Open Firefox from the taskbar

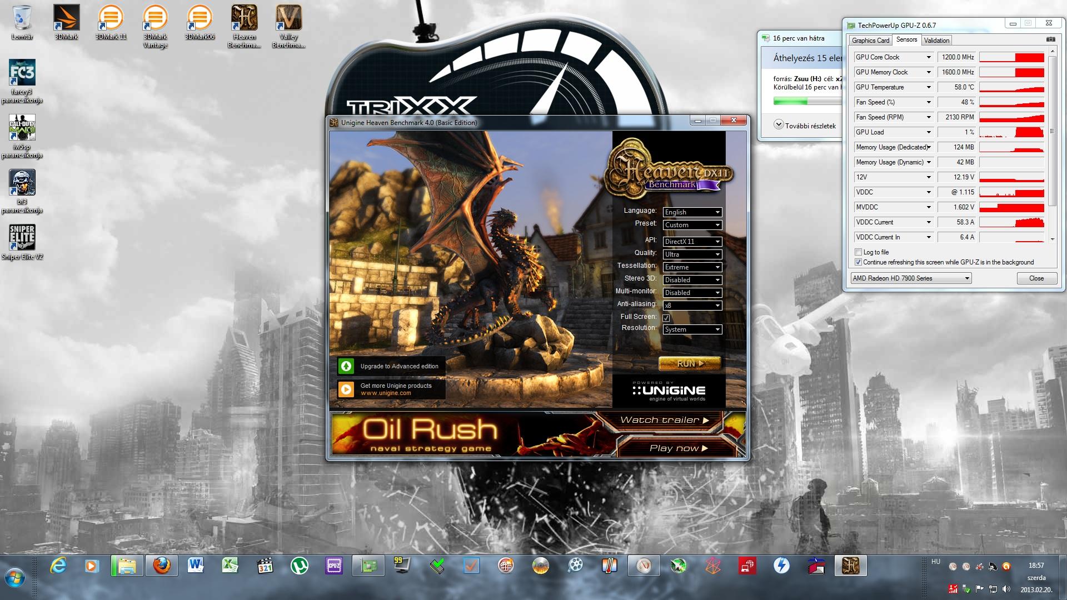tap(162, 566)
